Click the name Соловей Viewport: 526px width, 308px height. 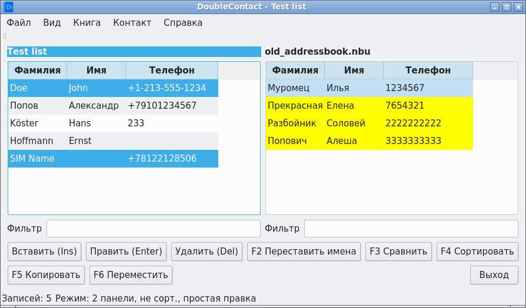[346, 123]
